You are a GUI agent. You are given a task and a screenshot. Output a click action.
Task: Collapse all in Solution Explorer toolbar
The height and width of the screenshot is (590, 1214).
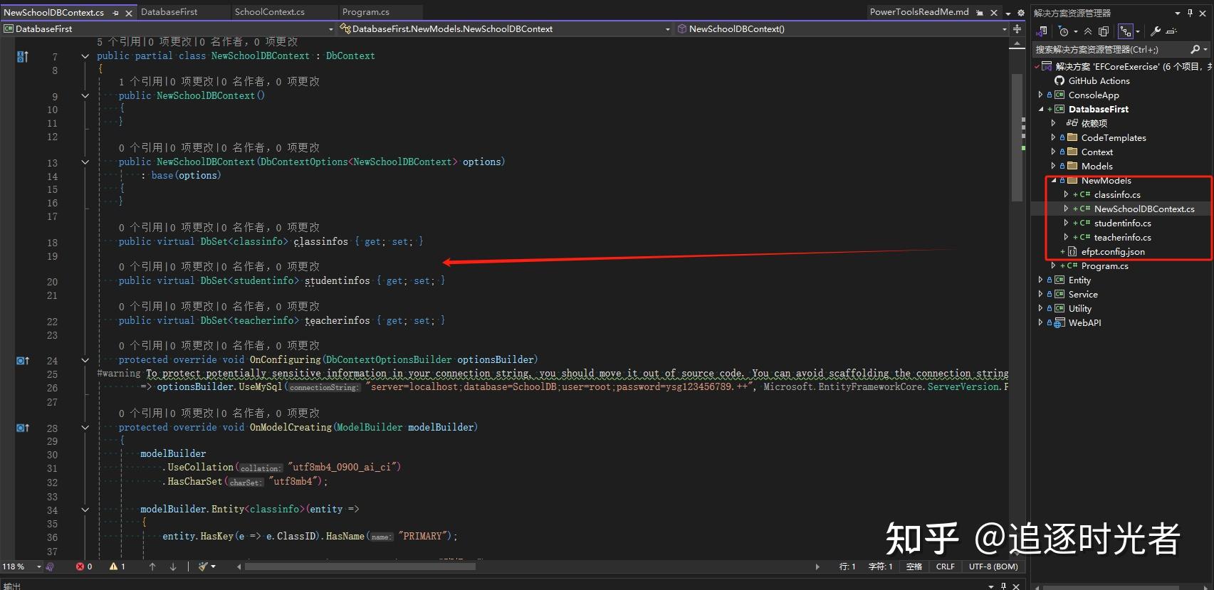point(1088,31)
